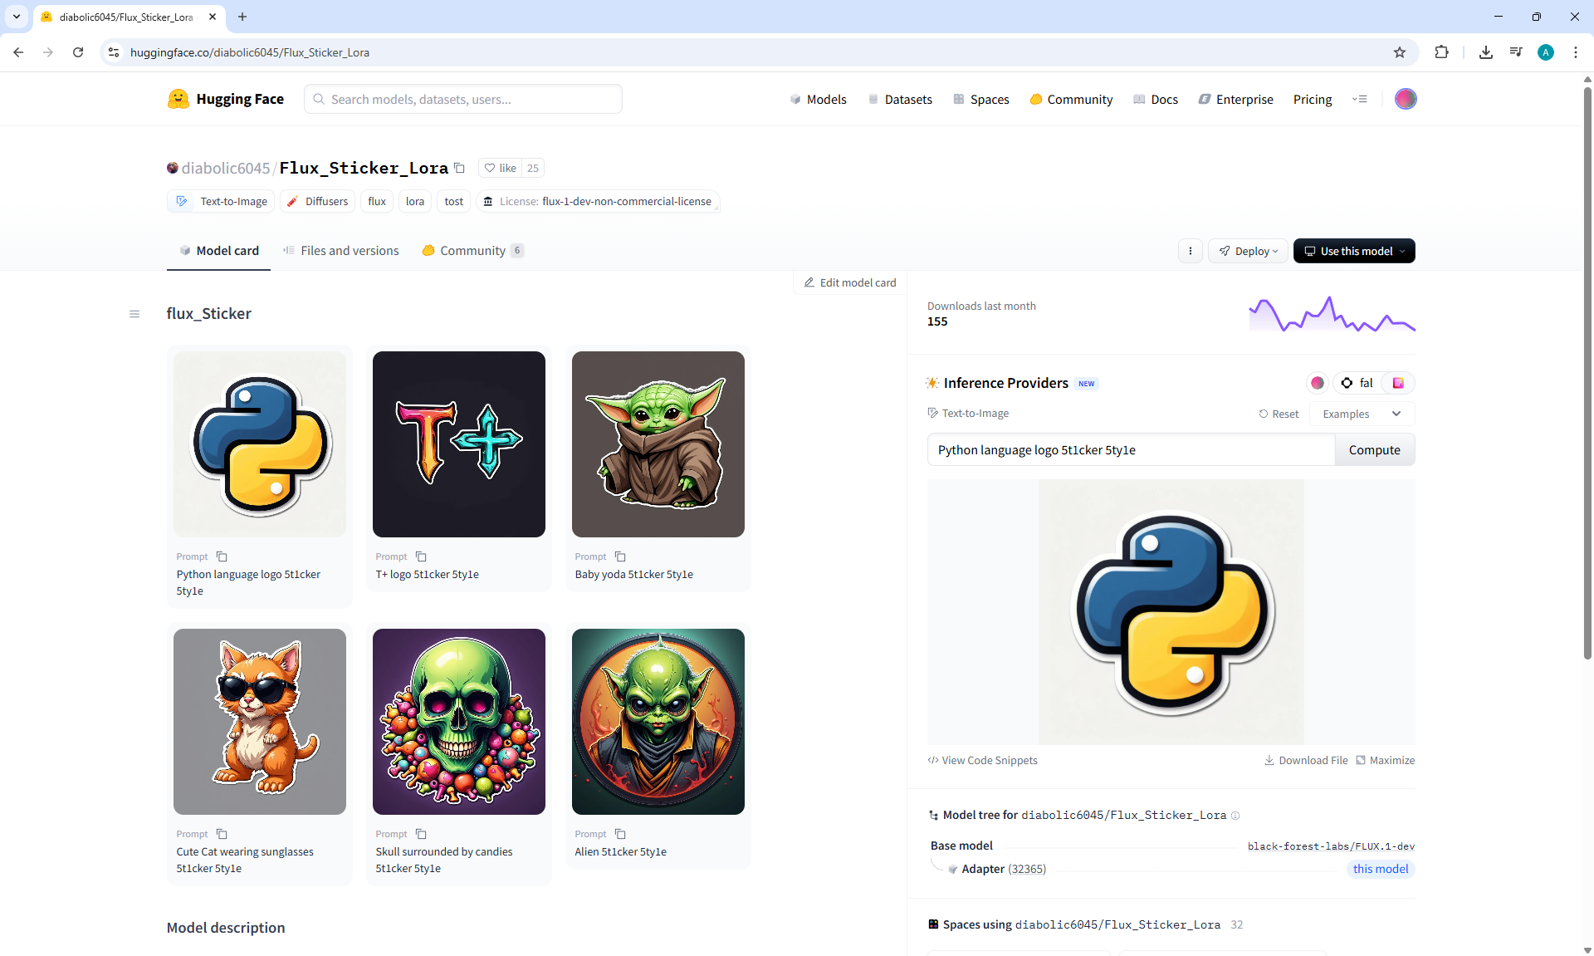Viewport: 1594px width, 956px height.
Task: Click the three-dot options button beside Deploy
Action: (1190, 251)
